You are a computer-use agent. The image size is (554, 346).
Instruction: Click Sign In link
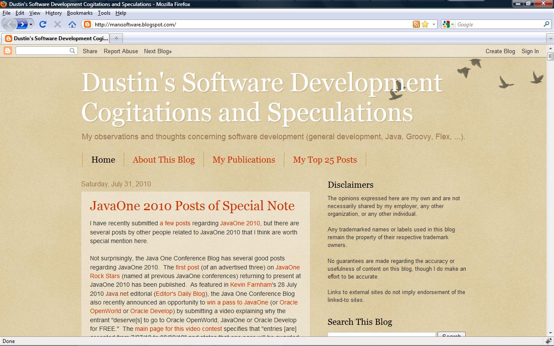pos(530,51)
